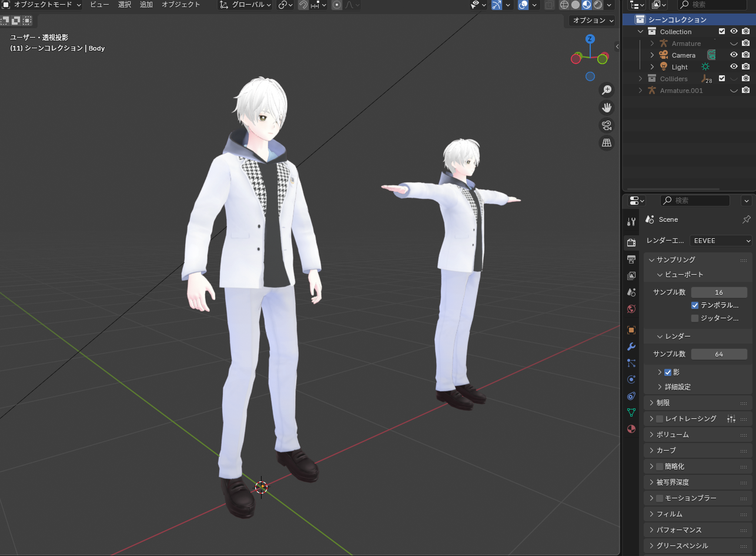Viewport: 756px width, 556px height.
Task: Adjust the render サンプル数 64 field
Action: (x=719, y=354)
